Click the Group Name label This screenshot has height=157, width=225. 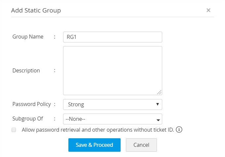(x=28, y=37)
